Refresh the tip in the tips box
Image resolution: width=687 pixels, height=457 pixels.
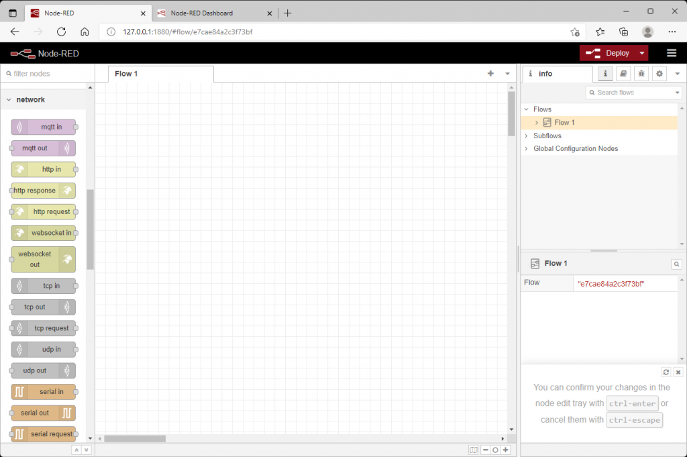pyautogui.click(x=666, y=372)
